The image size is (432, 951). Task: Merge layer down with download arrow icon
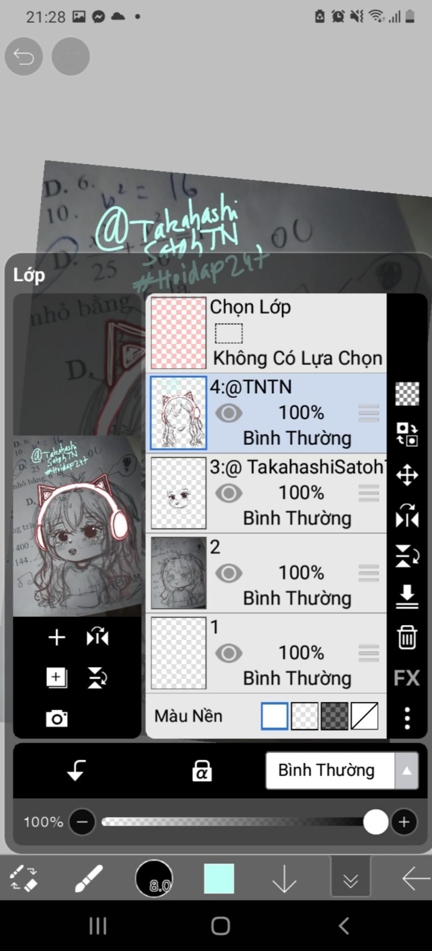point(407,597)
